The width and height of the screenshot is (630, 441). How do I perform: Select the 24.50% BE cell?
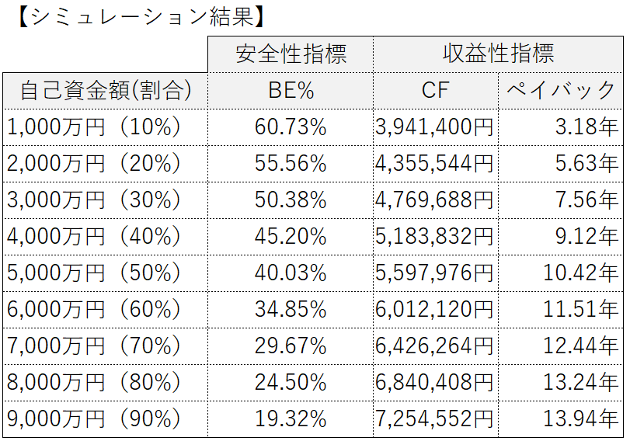coord(291,382)
